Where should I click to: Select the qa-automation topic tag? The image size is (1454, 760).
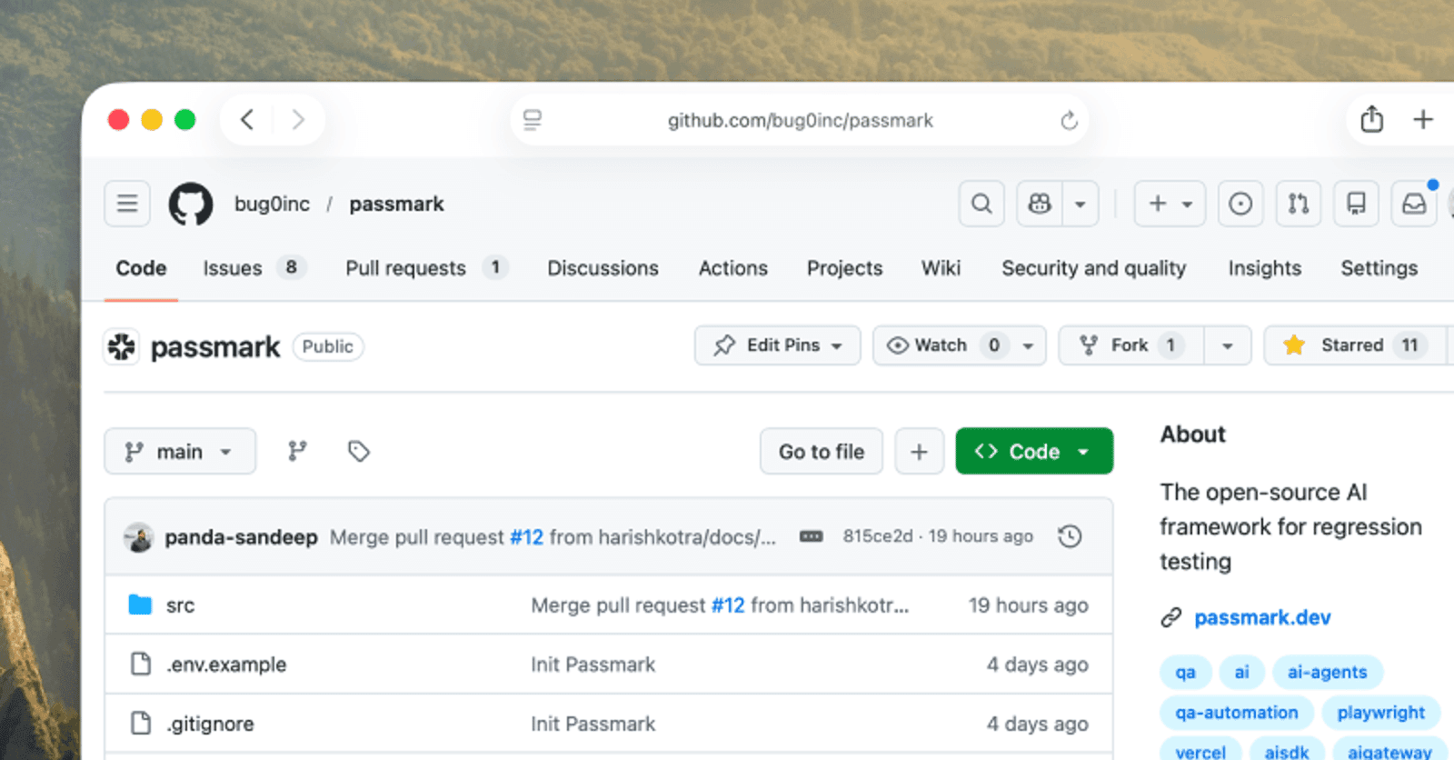(1237, 713)
